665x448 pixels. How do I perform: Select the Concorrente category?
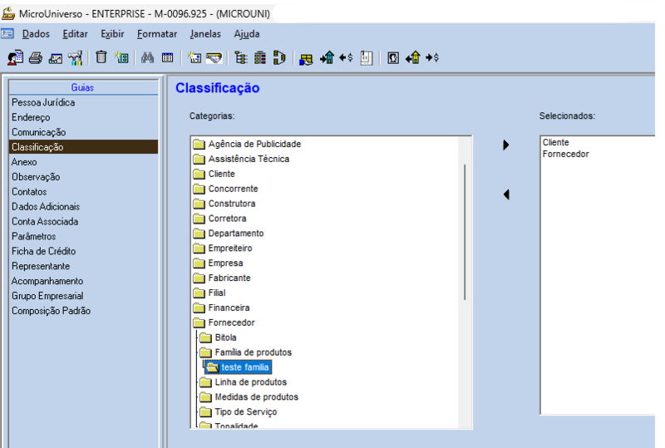click(x=233, y=189)
